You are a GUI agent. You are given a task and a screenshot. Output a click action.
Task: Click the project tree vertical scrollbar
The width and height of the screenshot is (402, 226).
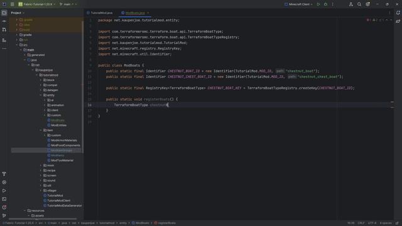tap(82, 87)
